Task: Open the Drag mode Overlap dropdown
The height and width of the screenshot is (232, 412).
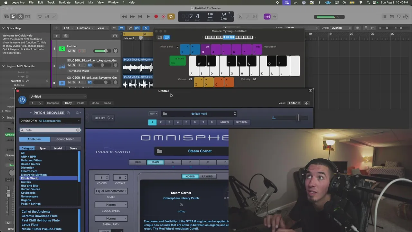Action: click(341, 28)
